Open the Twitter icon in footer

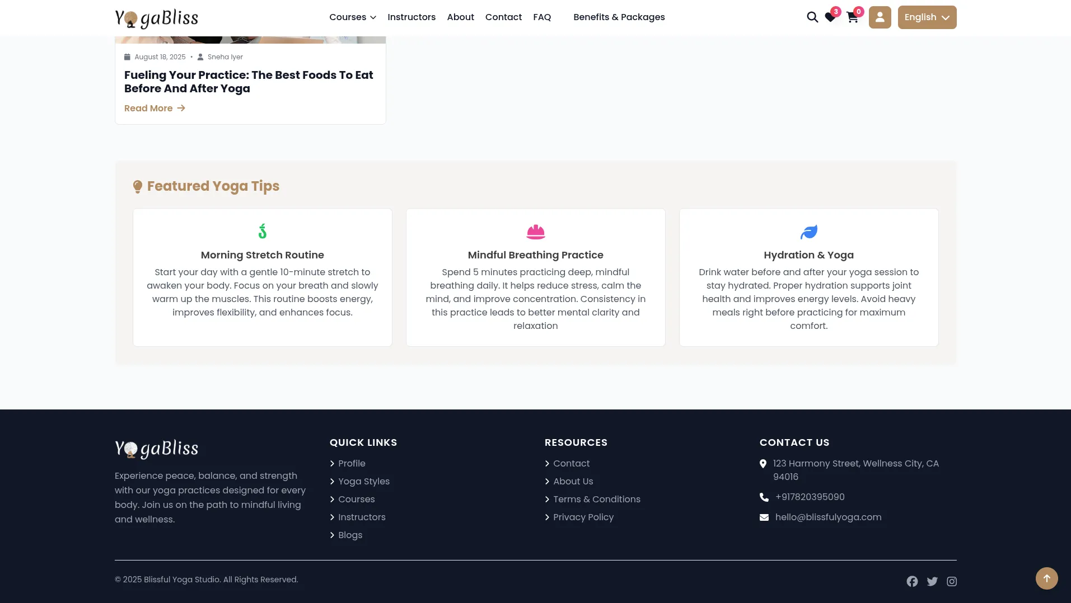pos(932,581)
